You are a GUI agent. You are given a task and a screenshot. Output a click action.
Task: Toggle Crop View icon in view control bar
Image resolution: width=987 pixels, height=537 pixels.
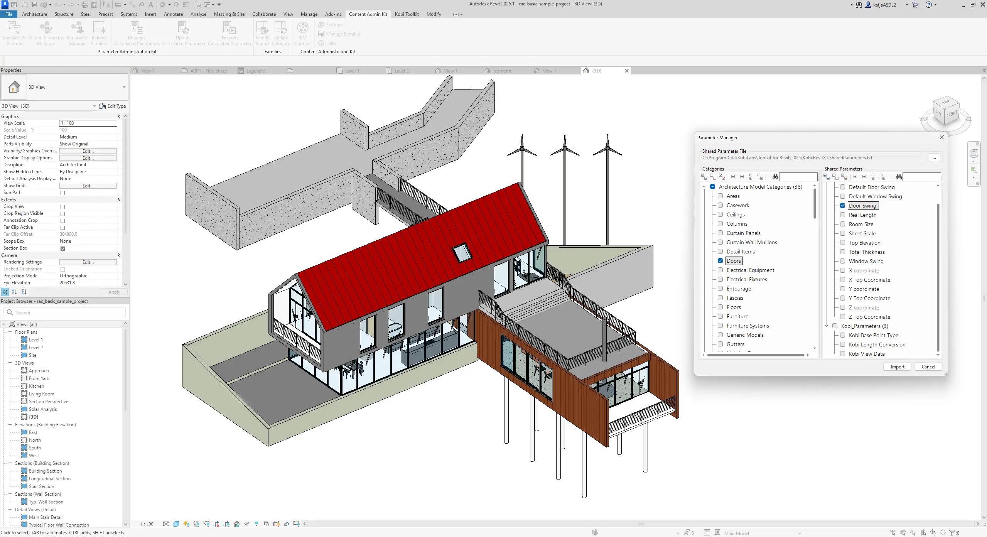coord(216,524)
